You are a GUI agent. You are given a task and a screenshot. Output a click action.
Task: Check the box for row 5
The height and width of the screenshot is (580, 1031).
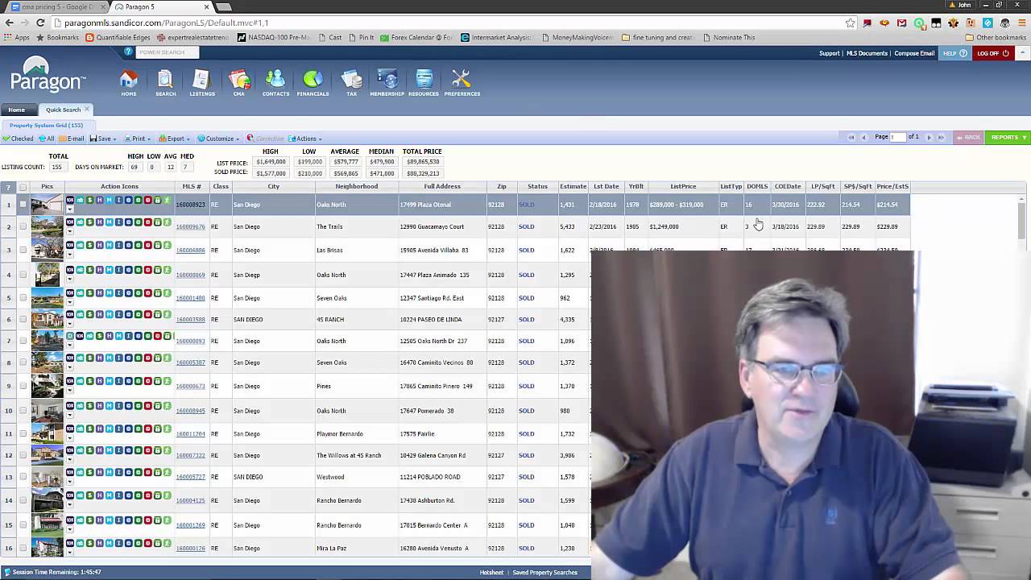point(23,298)
